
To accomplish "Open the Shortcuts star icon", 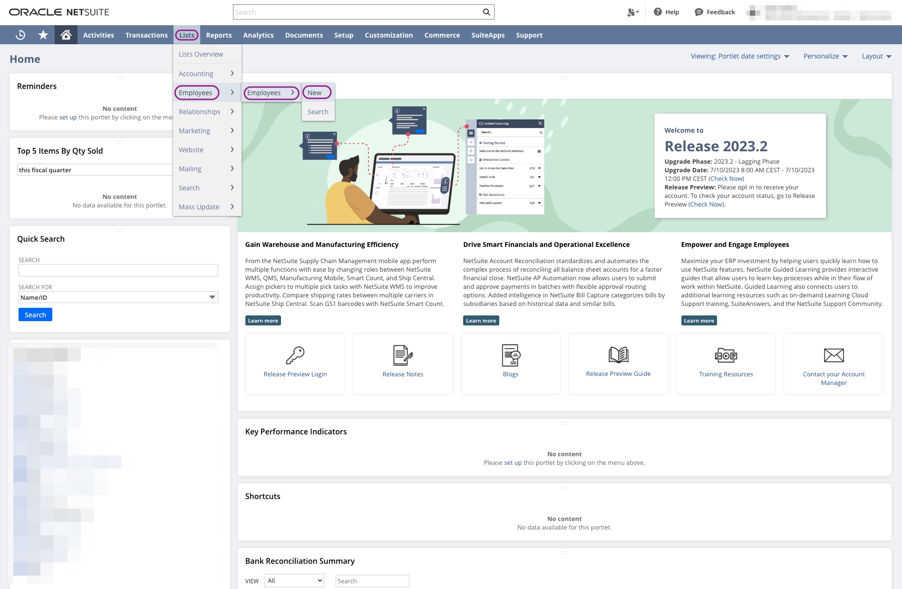I will (x=43, y=35).
